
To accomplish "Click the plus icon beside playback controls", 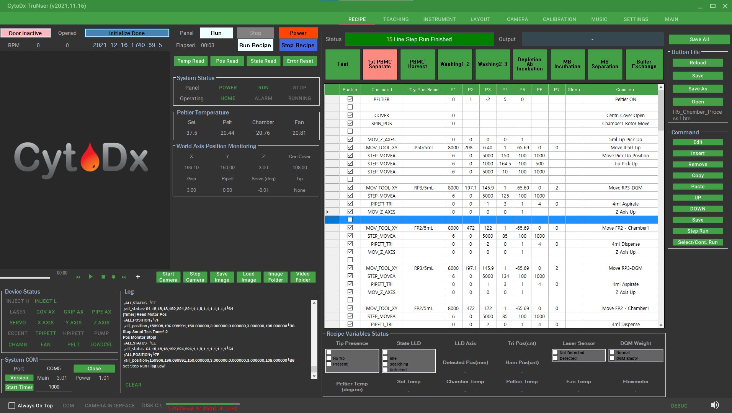I will click(138, 277).
